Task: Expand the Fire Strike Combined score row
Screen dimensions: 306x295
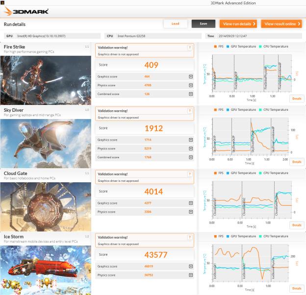Action: pos(191,94)
